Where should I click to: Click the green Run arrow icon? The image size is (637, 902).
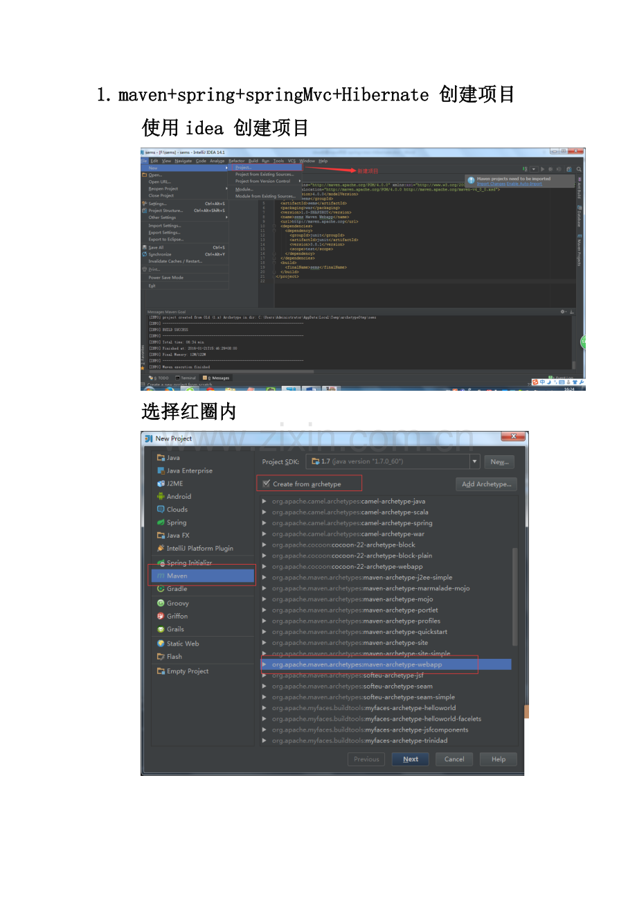[543, 169]
